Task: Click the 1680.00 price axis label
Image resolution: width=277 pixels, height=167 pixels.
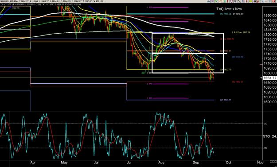Action: point(270,73)
